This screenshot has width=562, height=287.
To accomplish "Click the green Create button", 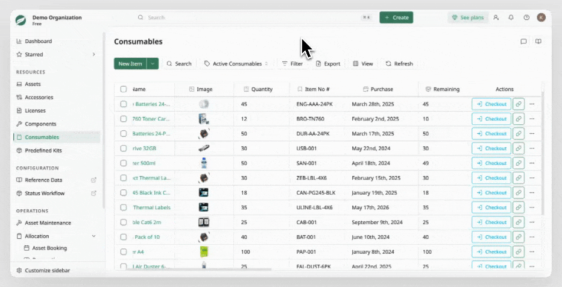I will pyautogui.click(x=396, y=17).
